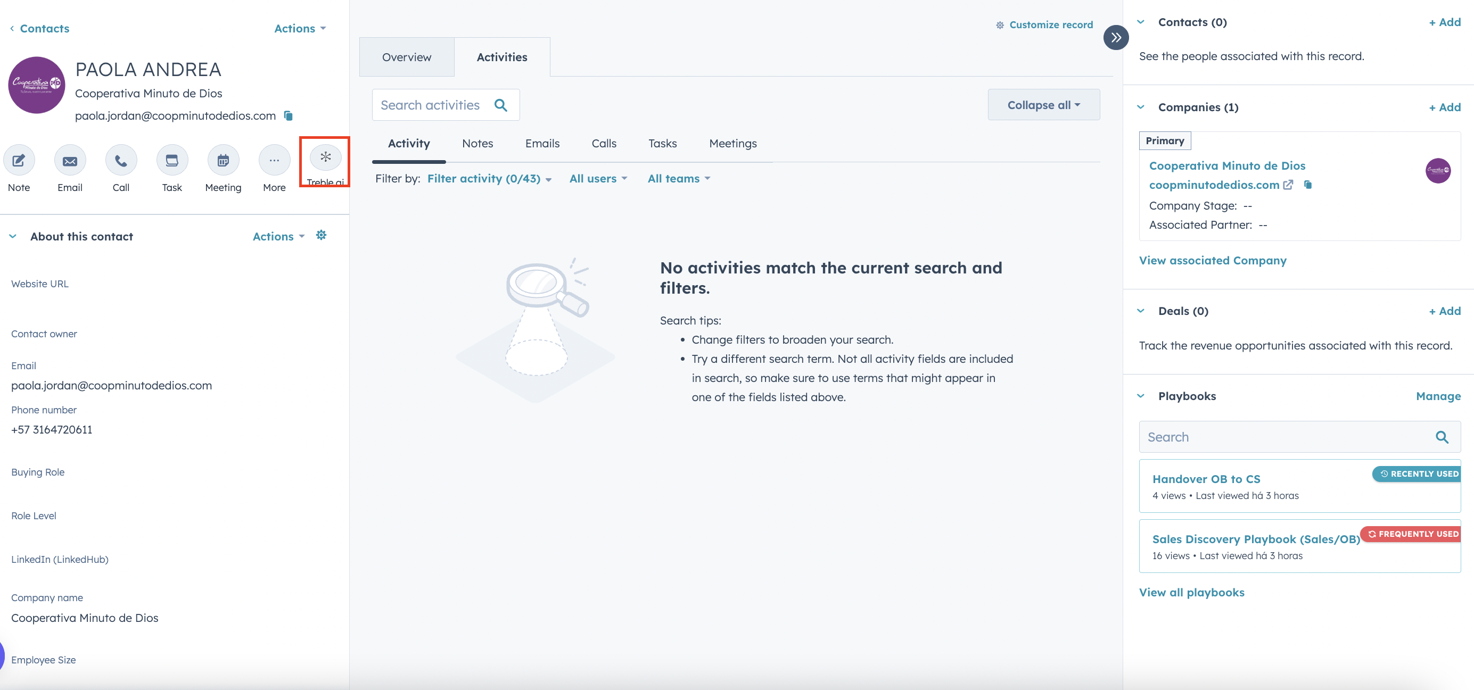Add a company association
Viewport: 1474px width, 690px height.
1444,107
